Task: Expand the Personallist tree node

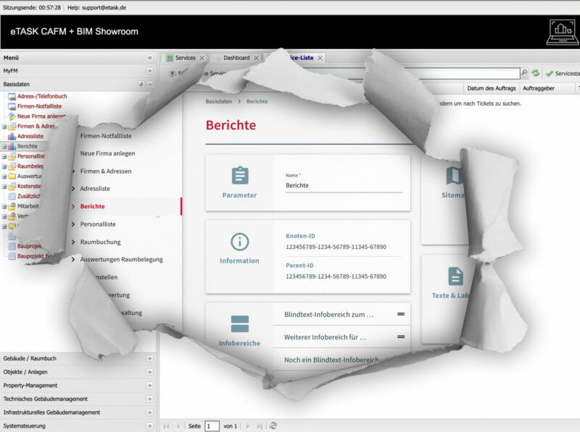Action: [4, 156]
